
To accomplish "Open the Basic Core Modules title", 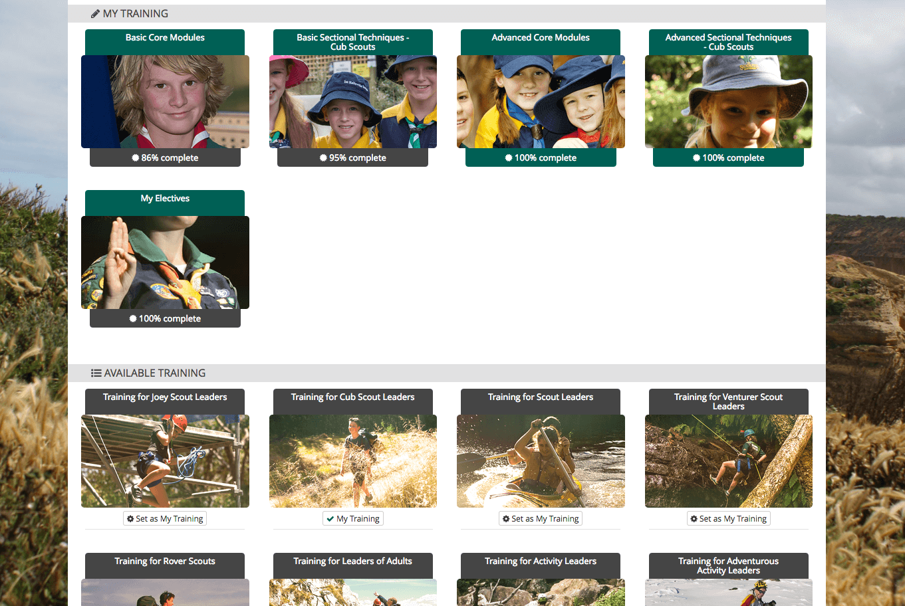I will pyautogui.click(x=165, y=38).
